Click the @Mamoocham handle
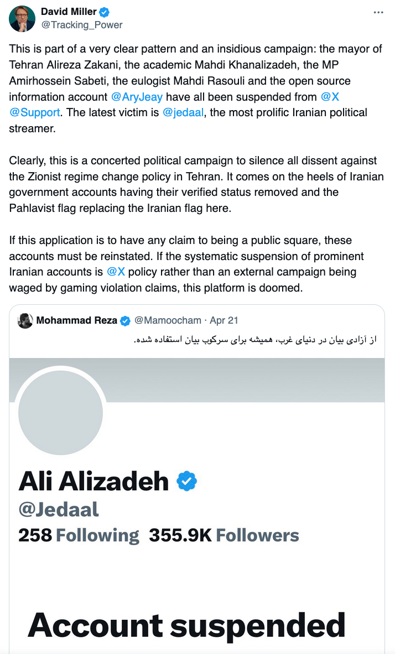Viewport: 395px width, 654px height. tap(168, 321)
